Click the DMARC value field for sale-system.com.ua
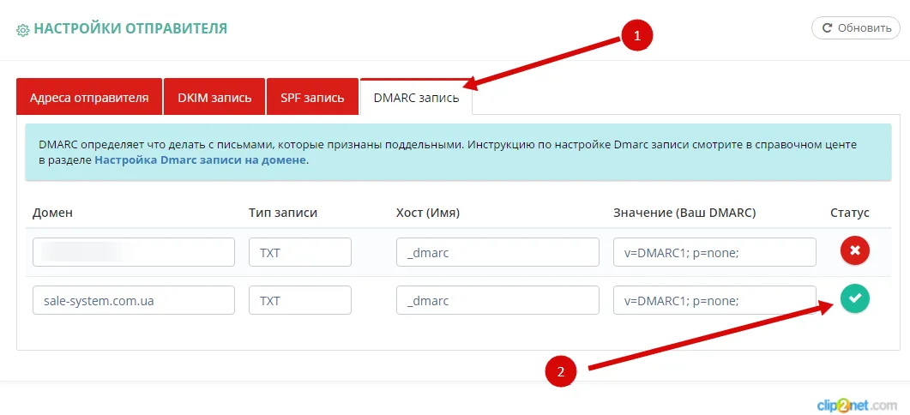 pyautogui.click(x=714, y=301)
